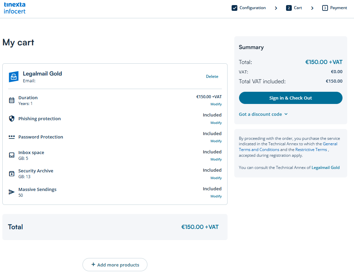Open the Restrictive Terms link
Screen dimensions: 354x278
tap(311, 150)
